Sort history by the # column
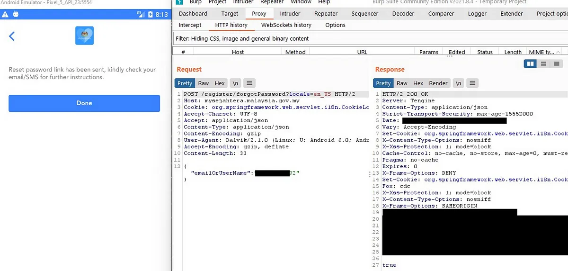Viewport: 568px width, 271px height. point(184,52)
